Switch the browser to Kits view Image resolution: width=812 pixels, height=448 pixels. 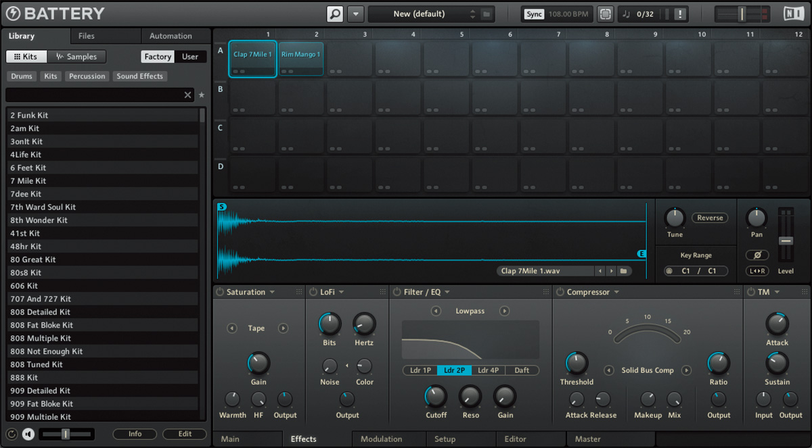[26, 57]
